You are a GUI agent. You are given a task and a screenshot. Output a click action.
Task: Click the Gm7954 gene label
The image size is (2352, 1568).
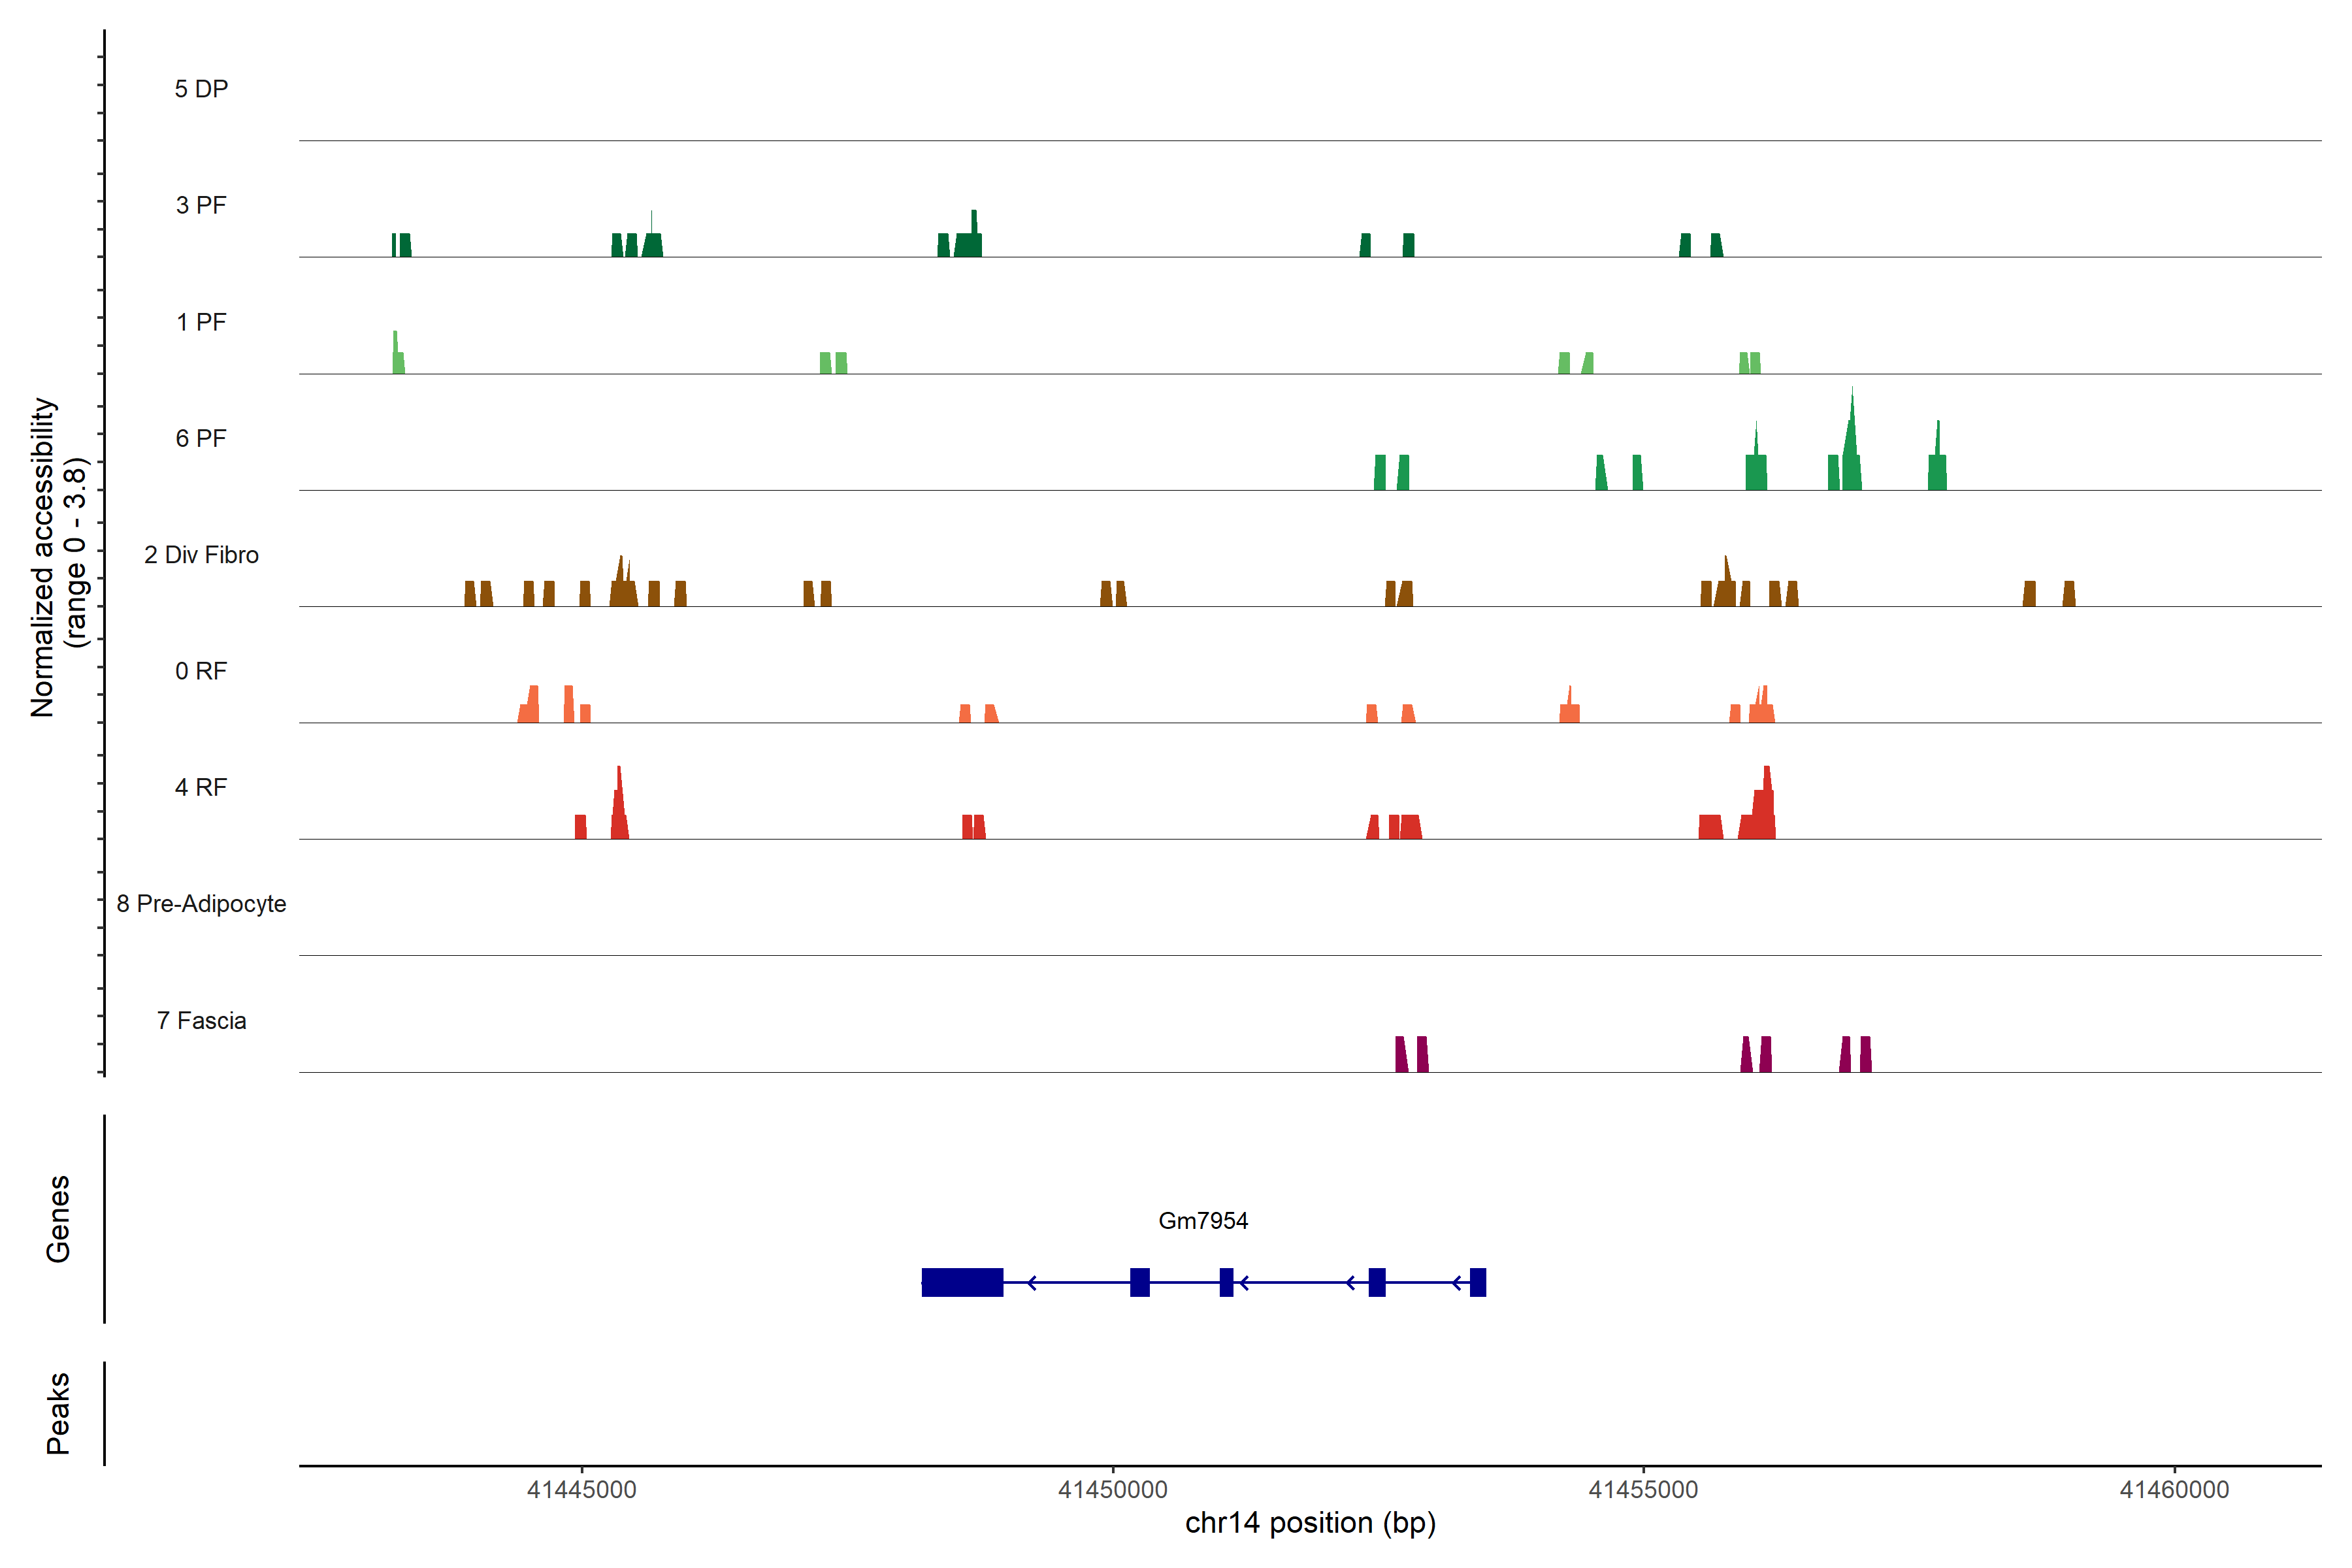(x=1202, y=1220)
